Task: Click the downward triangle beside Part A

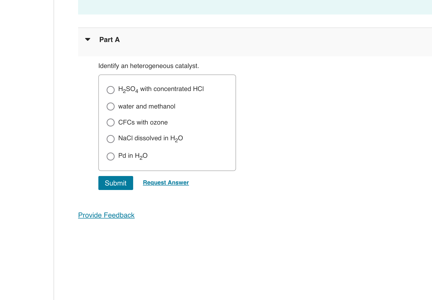Action: (x=88, y=39)
